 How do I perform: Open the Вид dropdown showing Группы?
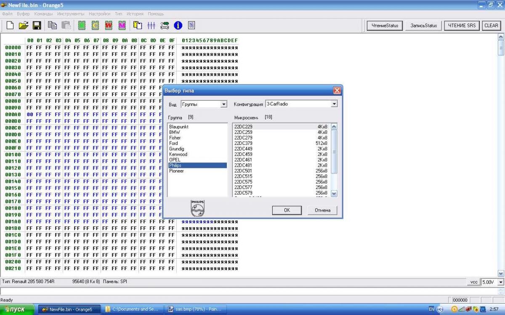204,104
